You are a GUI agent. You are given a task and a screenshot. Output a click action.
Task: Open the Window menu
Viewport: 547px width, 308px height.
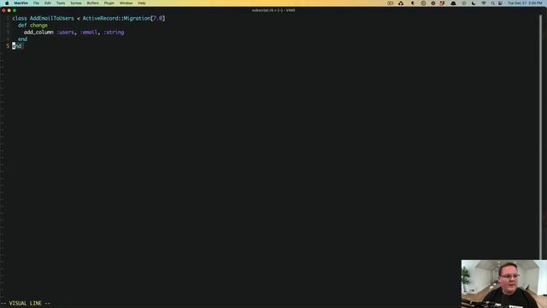(x=126, y=3)
